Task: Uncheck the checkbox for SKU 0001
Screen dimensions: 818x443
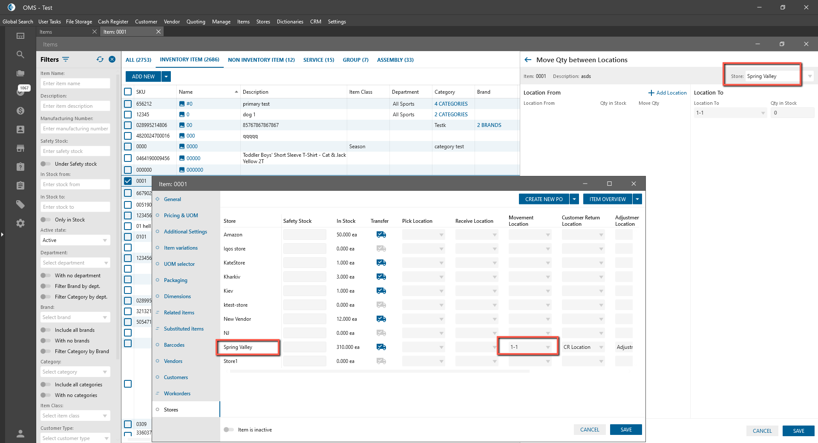Action: (128, 181)
